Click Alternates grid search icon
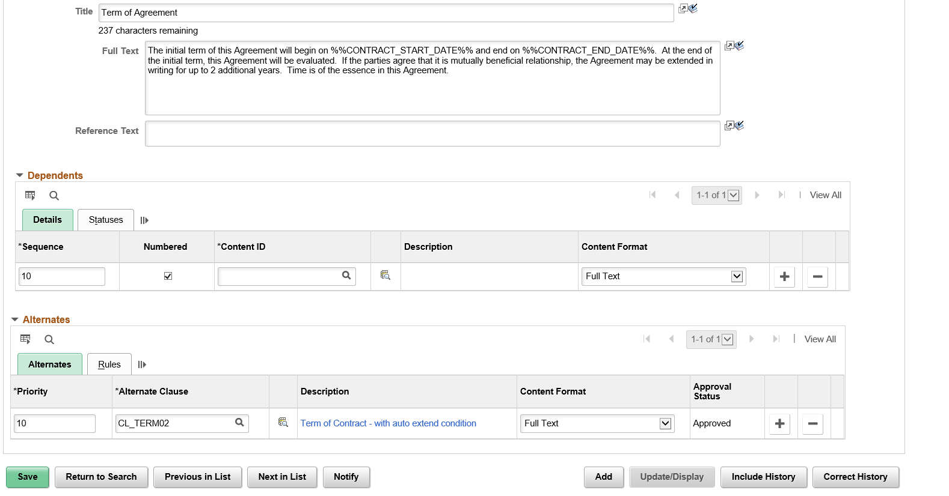The height and width of the screenshot is (496, 949). click(49, 339)
